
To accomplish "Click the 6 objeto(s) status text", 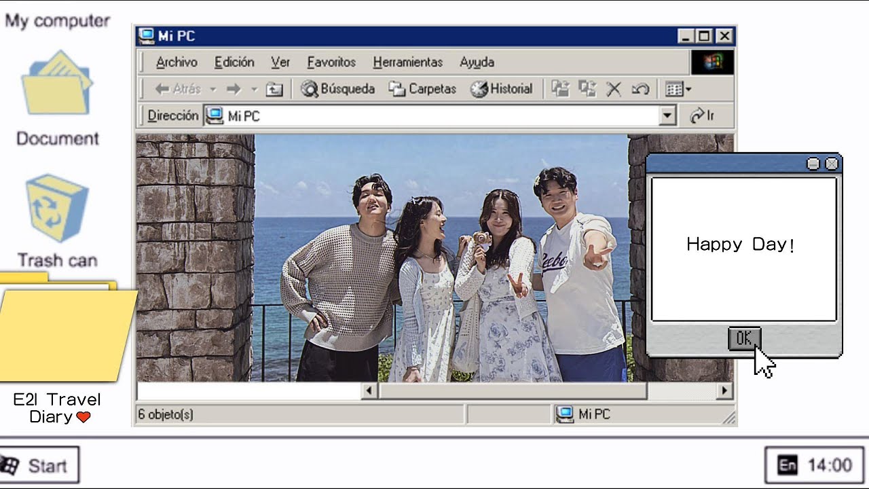I will (166, 414).
